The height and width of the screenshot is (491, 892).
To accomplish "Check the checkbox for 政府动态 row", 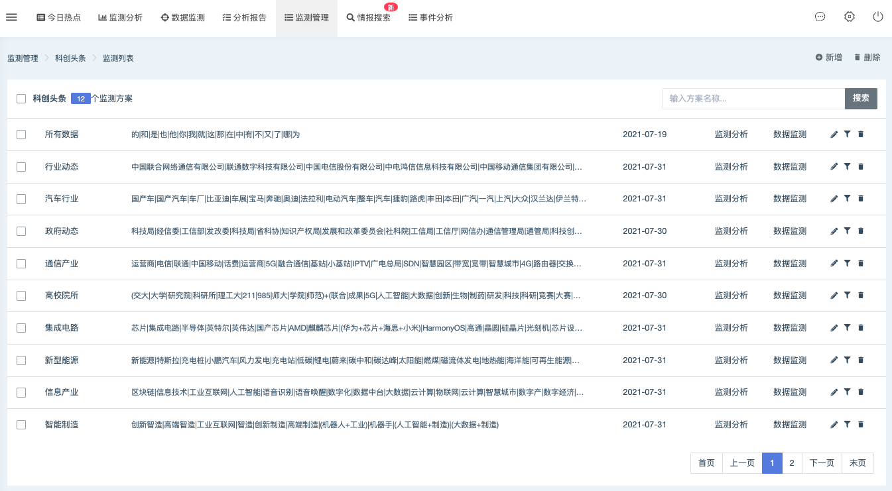I will [21, 231].
